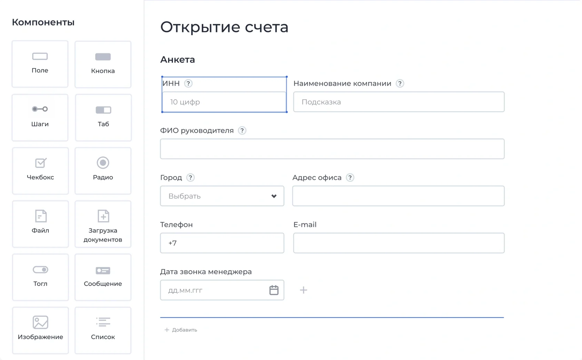This screenshot has width=582, height=360.
Task: Focus the ИНН 10 цифр input
Action: point(224,102)
